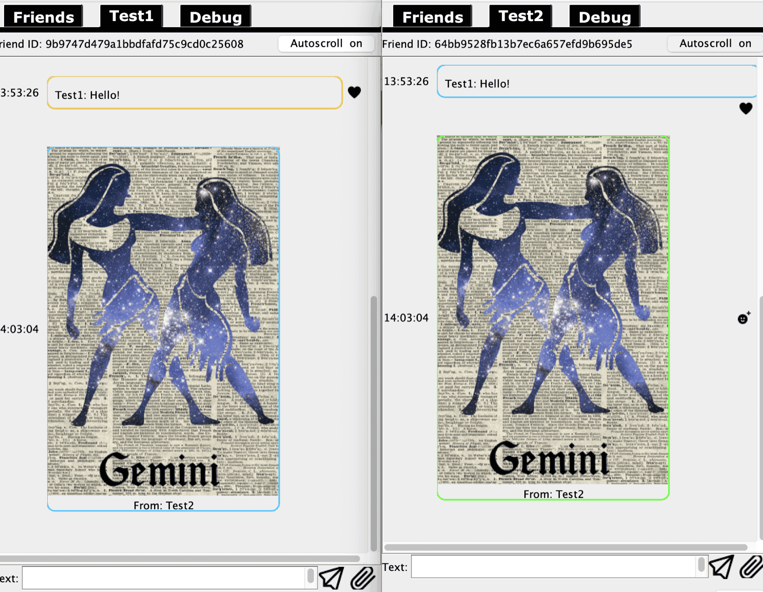The width and height of the screenshot is (763, 592).
Task: Click the paperclip attachment icon in Test1 window
Action: (x=362, y=578)
